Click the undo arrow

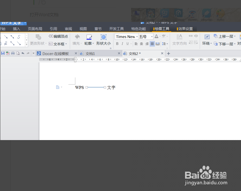coord(23,53)
